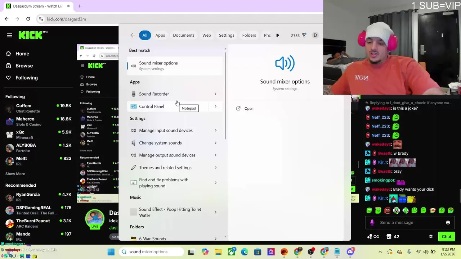
Task: Open the emoji picker in the chat box
Action: click(x=448, y=222)
